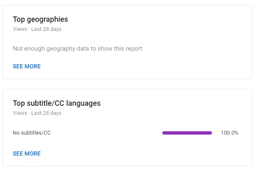Image resolution: width=254 pixels, height=172 pixels.
Task: Click SEE MORE under Top geographies
Action: pos(27,66)
